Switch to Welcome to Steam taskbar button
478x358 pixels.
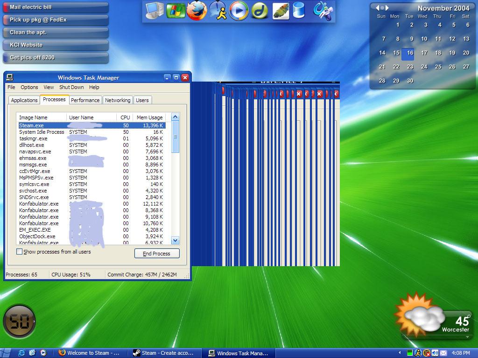click(x=90, y=353)
